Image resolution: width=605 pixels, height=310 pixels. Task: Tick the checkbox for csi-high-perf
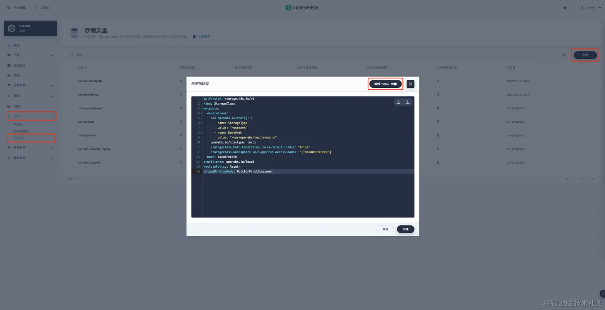coord(70,135)
